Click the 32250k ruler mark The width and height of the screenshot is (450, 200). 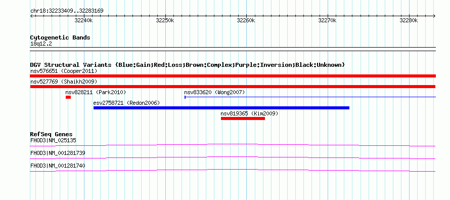[165, 20]
